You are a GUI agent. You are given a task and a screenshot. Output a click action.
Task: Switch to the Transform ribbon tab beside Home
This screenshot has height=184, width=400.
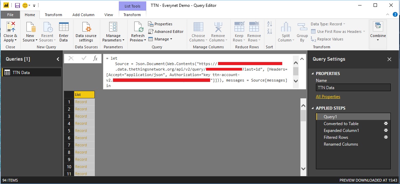[53, 15]
